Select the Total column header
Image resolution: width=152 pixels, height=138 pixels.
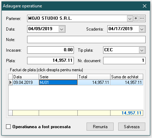94,77
